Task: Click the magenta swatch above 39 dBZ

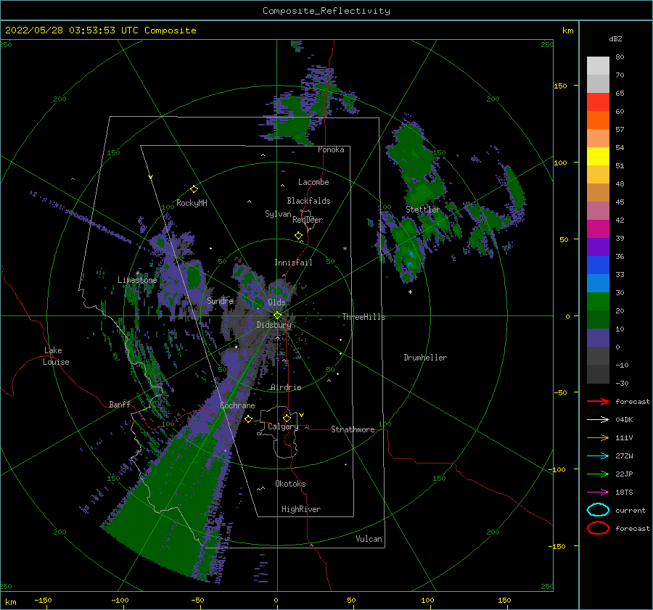Action: pos(598,229)
